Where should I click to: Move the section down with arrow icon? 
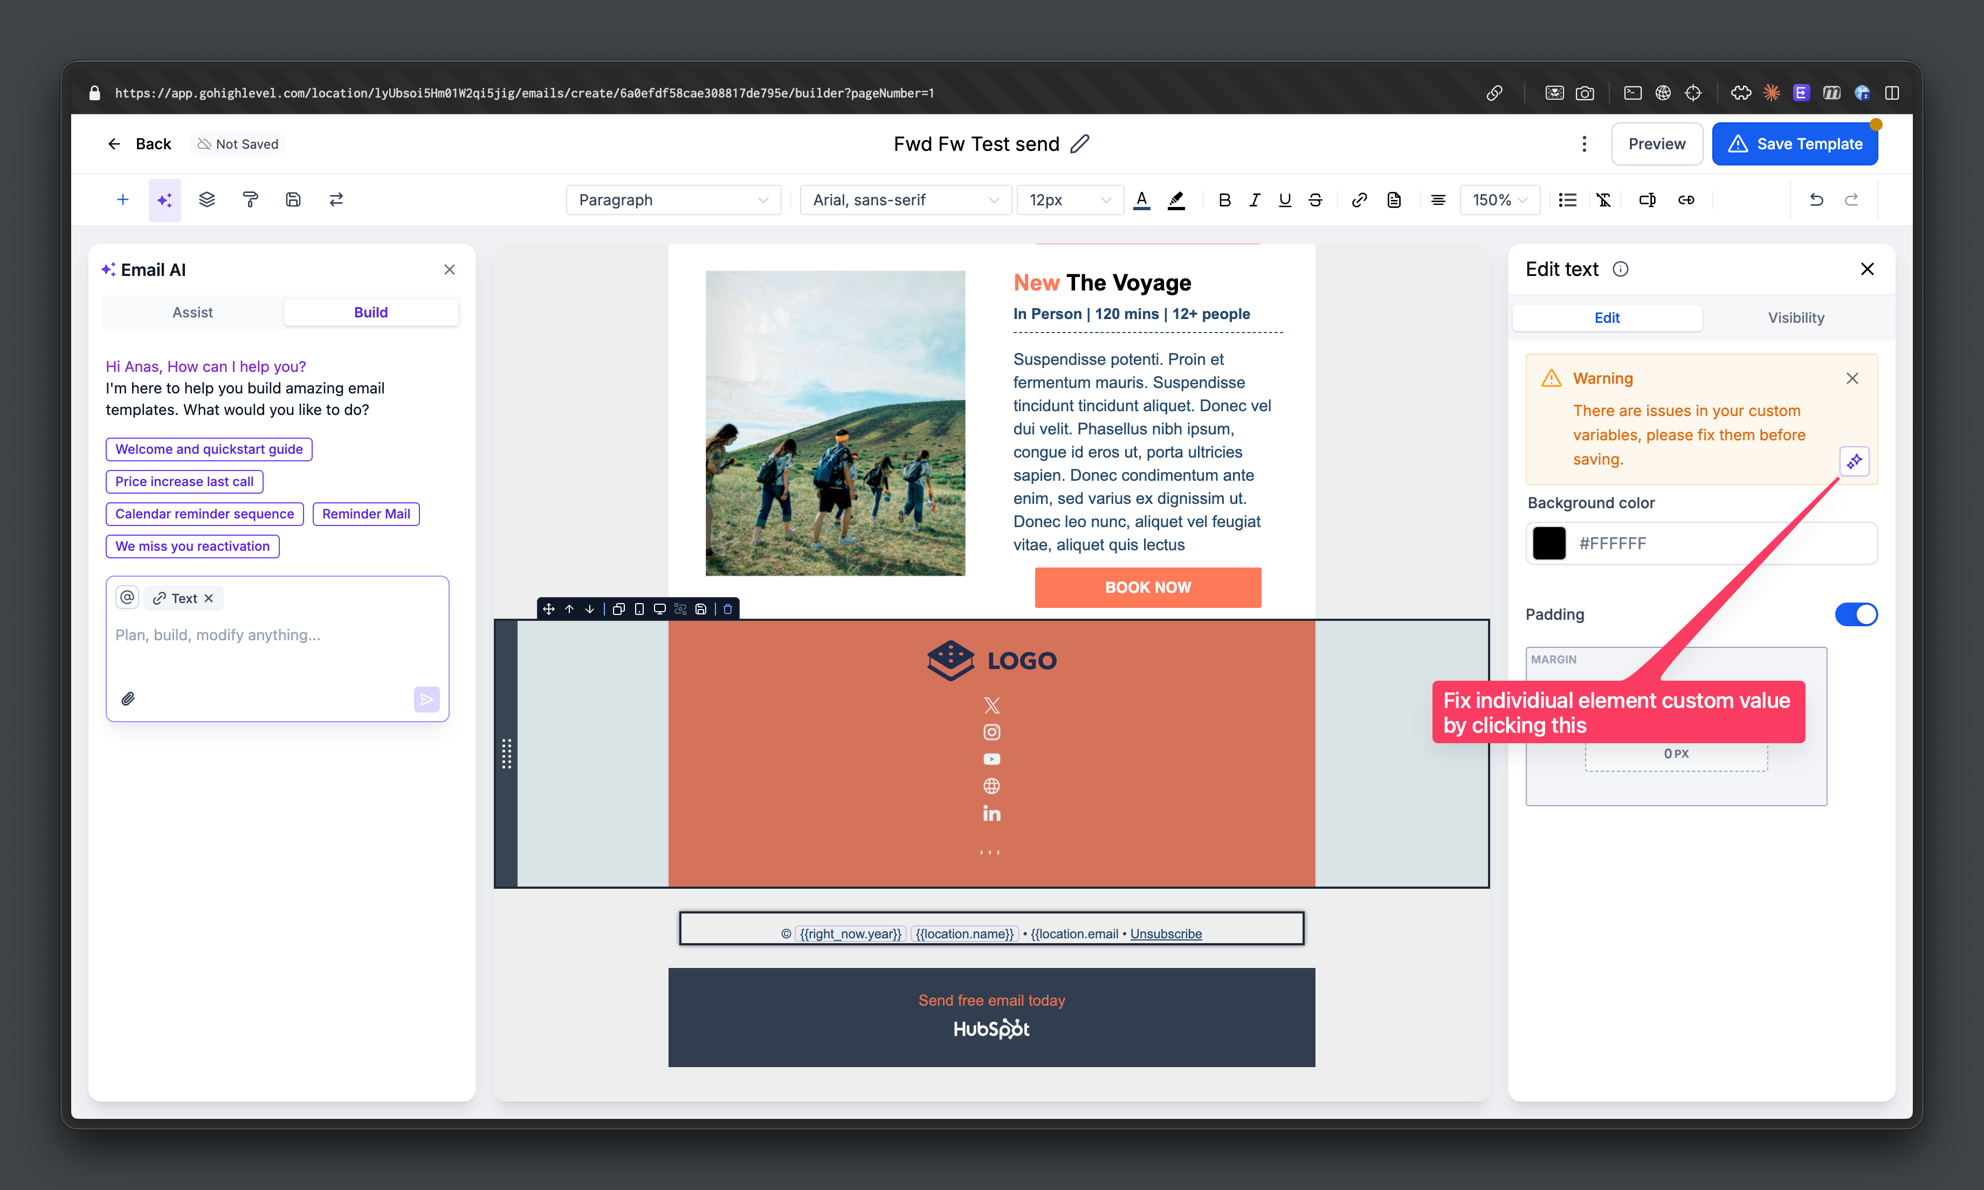(589, 608)
